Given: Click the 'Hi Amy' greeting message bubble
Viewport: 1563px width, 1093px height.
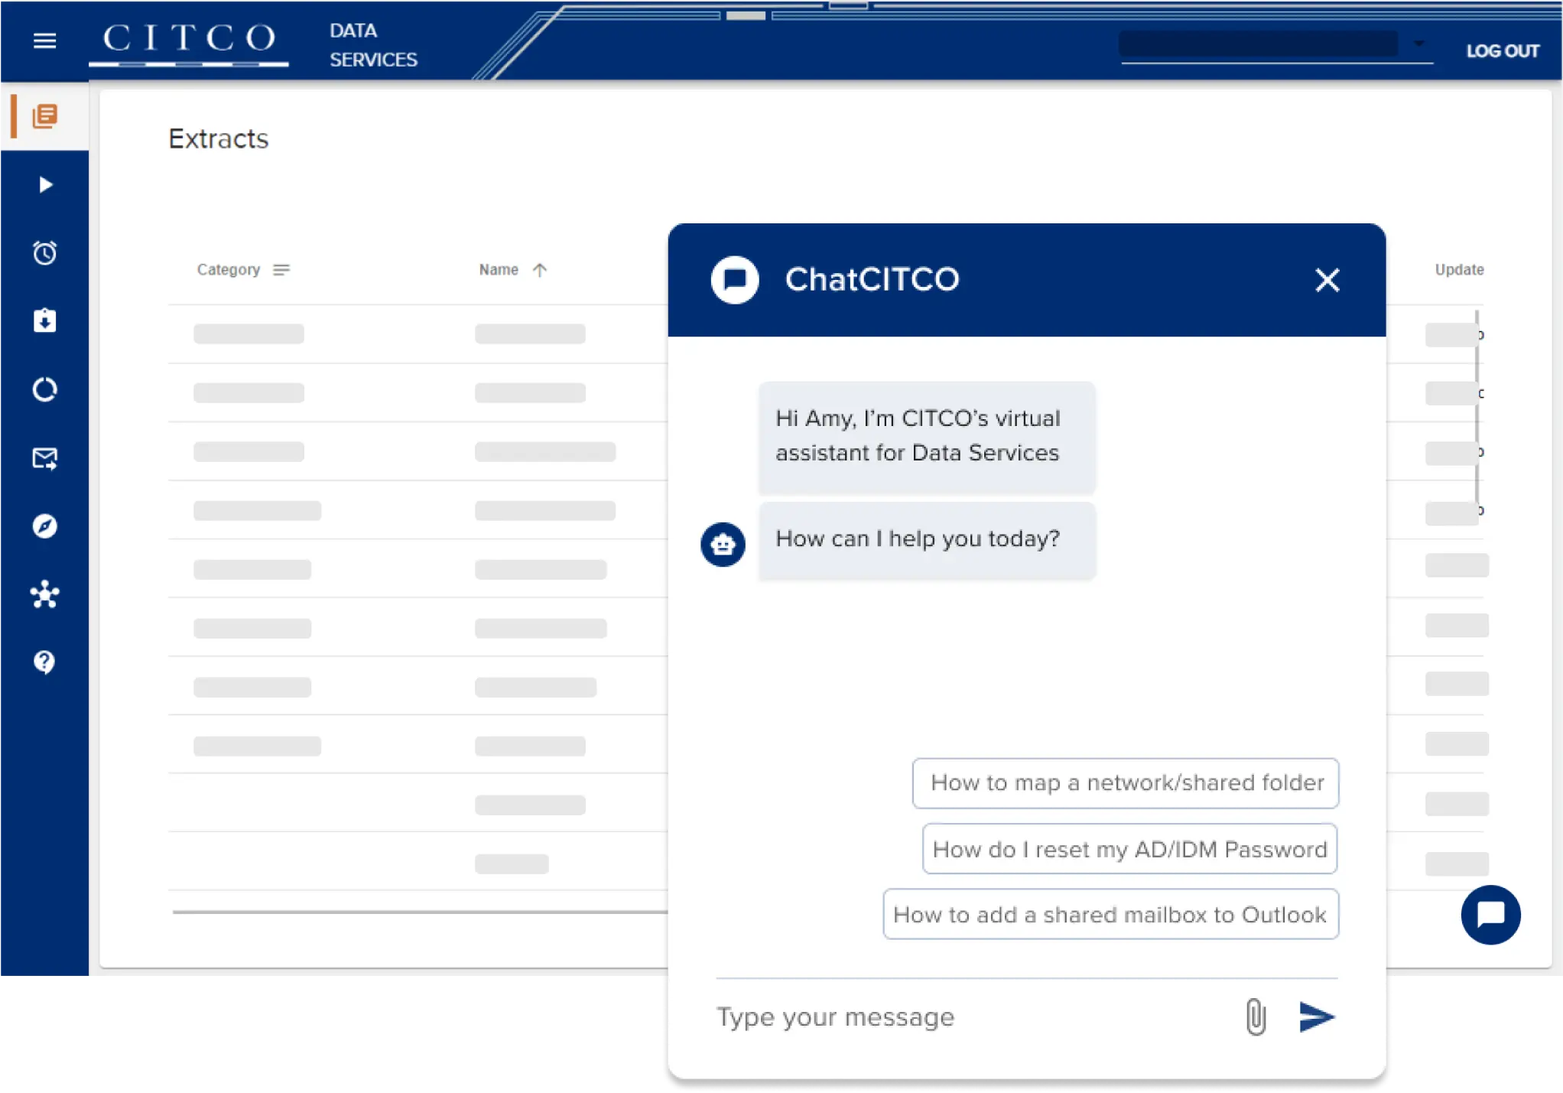Looking at the screenshot, I should (927, 437).
